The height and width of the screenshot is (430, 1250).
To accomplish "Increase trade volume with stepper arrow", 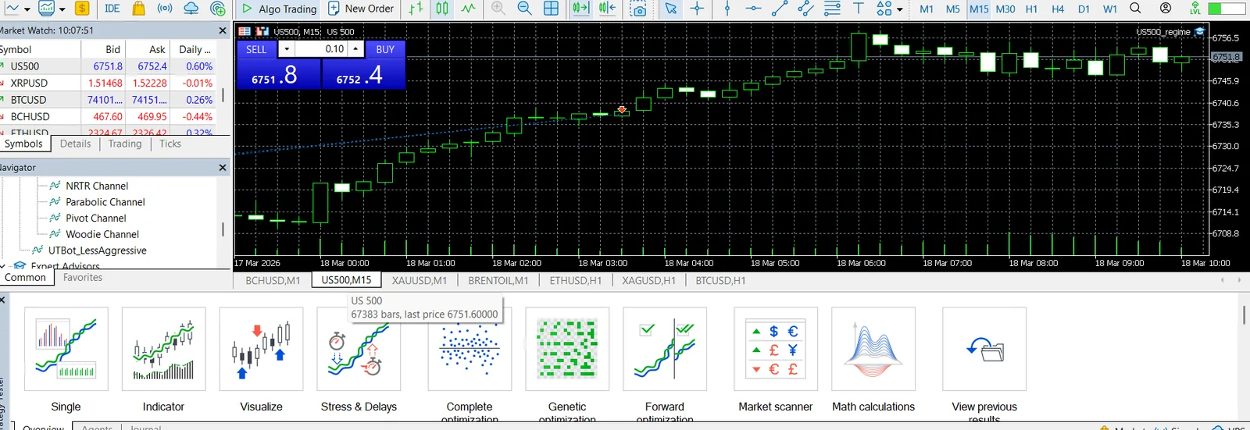I will pyautogui.click(x=355, y=48).
